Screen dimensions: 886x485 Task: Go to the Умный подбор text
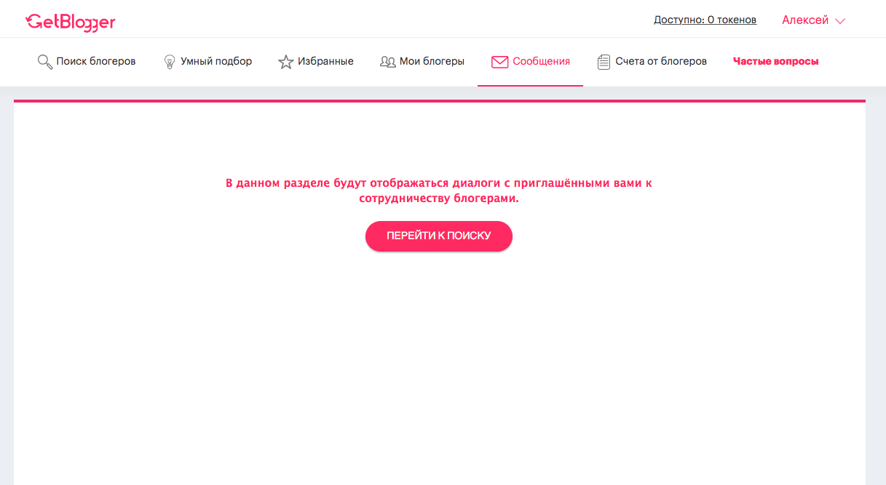216,62
